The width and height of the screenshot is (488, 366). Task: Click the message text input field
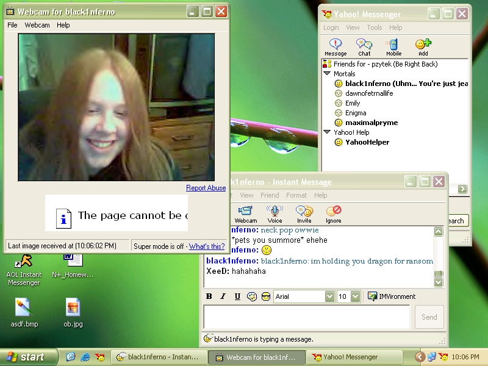coord(307,317)
